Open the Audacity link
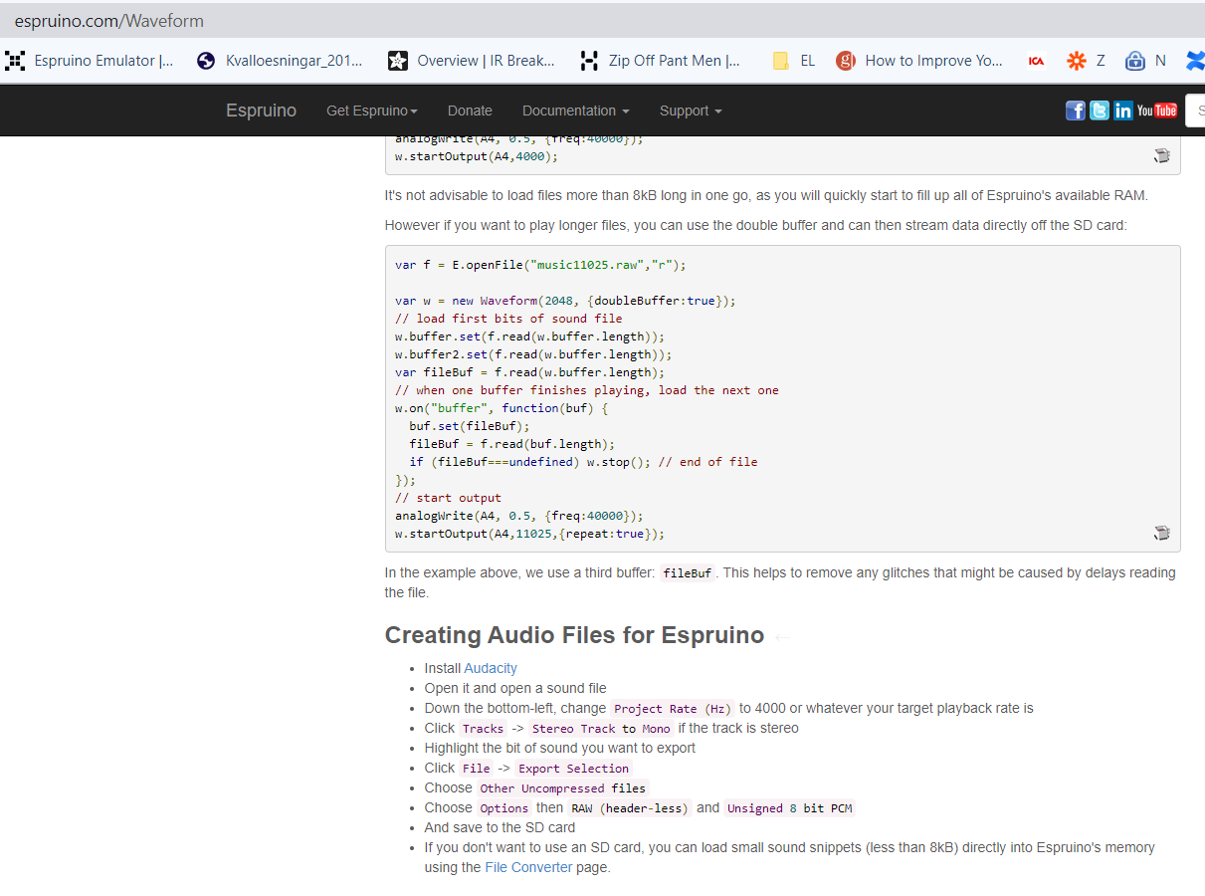1205x896 pixels. click(491, 668)
